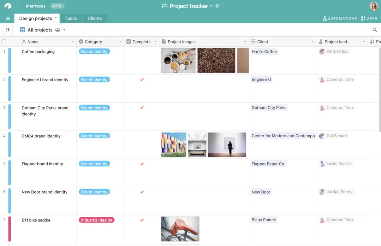Click the Project lead person icon

pyautogui.click(x=321, y=42)
